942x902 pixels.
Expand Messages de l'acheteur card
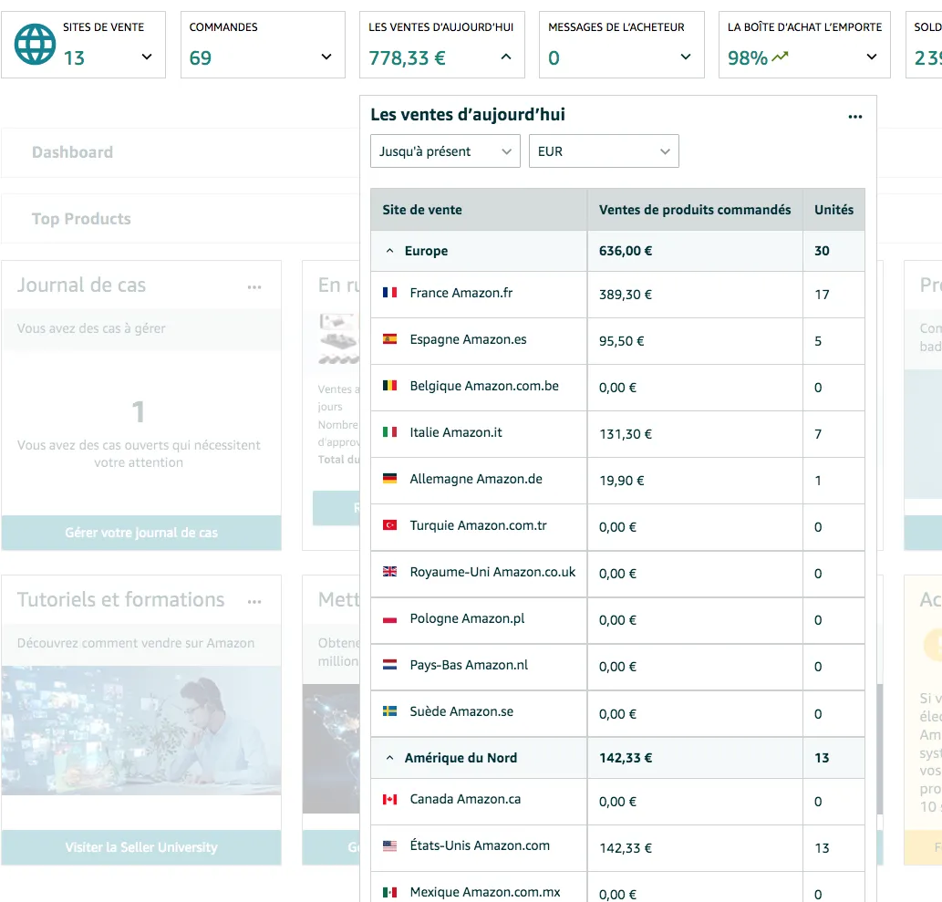coord(686,57)
